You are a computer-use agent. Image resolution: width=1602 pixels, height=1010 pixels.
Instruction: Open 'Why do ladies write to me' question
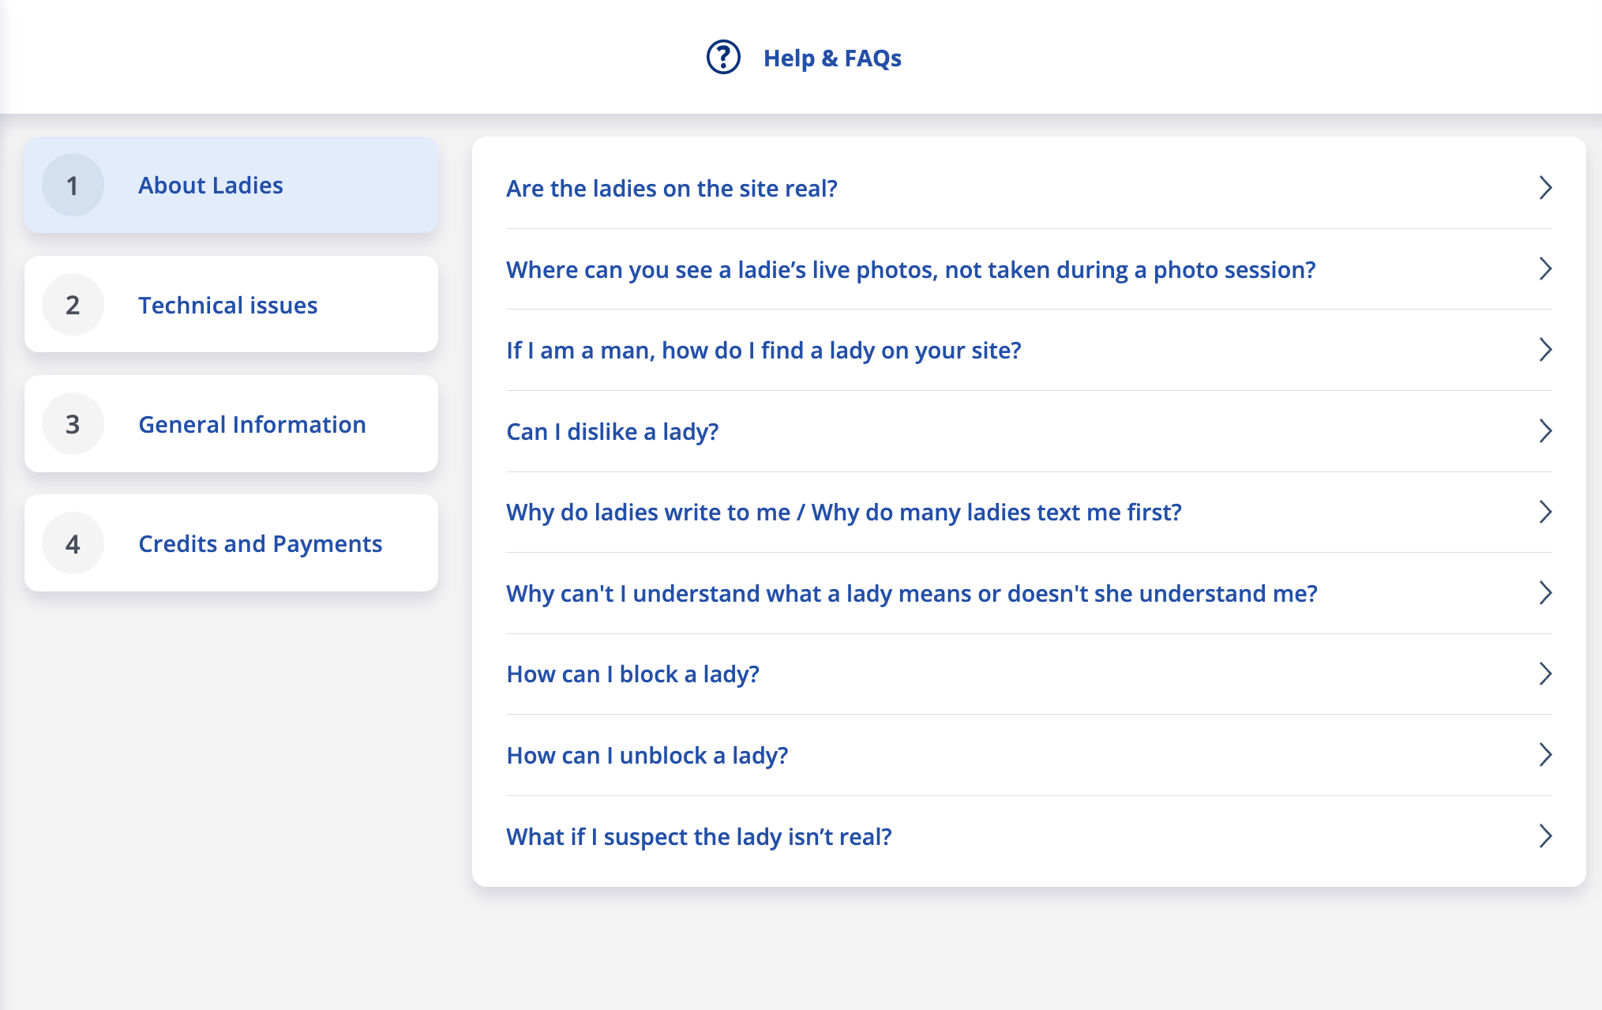[x=843, y=512]
